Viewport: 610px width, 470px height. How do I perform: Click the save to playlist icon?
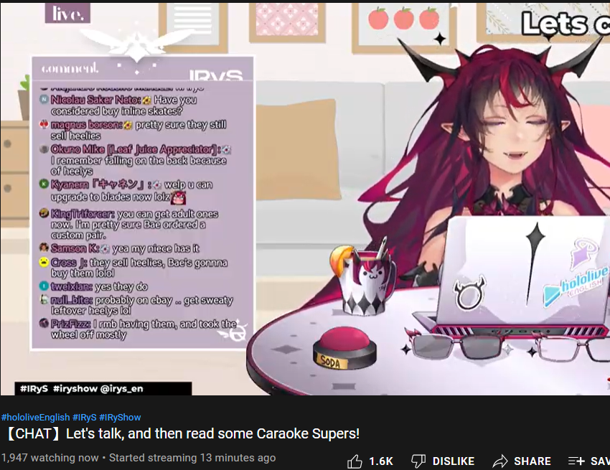576,461
